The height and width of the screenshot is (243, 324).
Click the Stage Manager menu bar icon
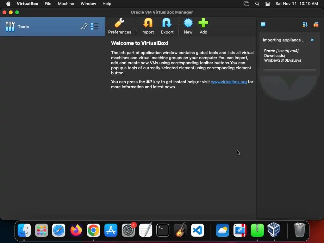[x=246, y=4]
